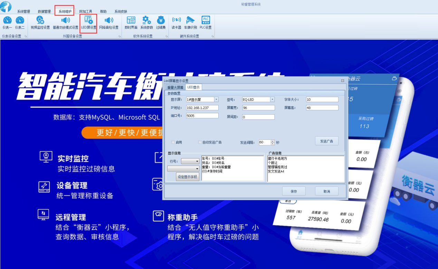Expand the 显示屏 dropdown
Viewport: 438px width, 269px height.
216,99
